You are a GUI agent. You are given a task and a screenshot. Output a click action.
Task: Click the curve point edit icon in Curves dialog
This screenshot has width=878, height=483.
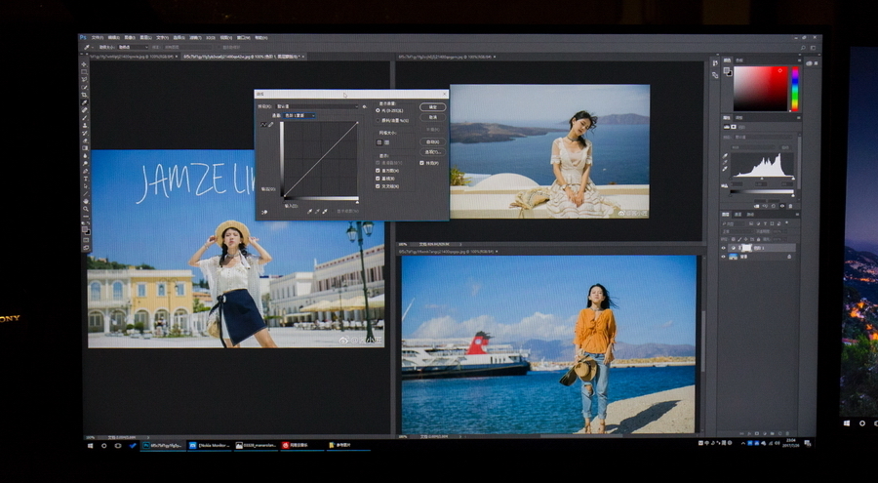[263, 125]
